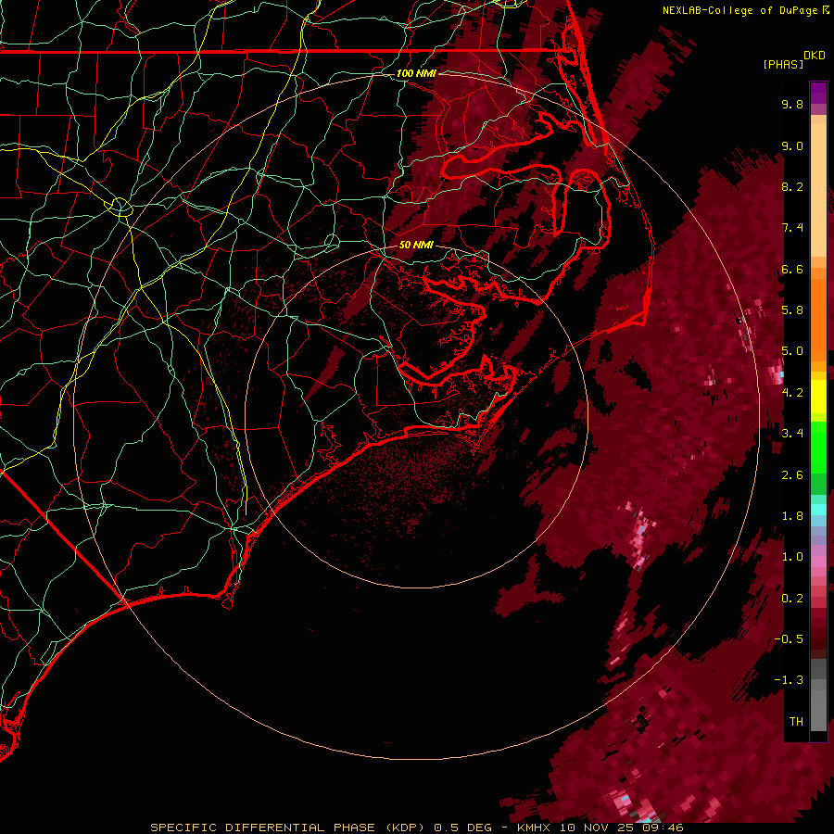Click the 5.0 legend label
834x834 pixels.
point(792,351)
